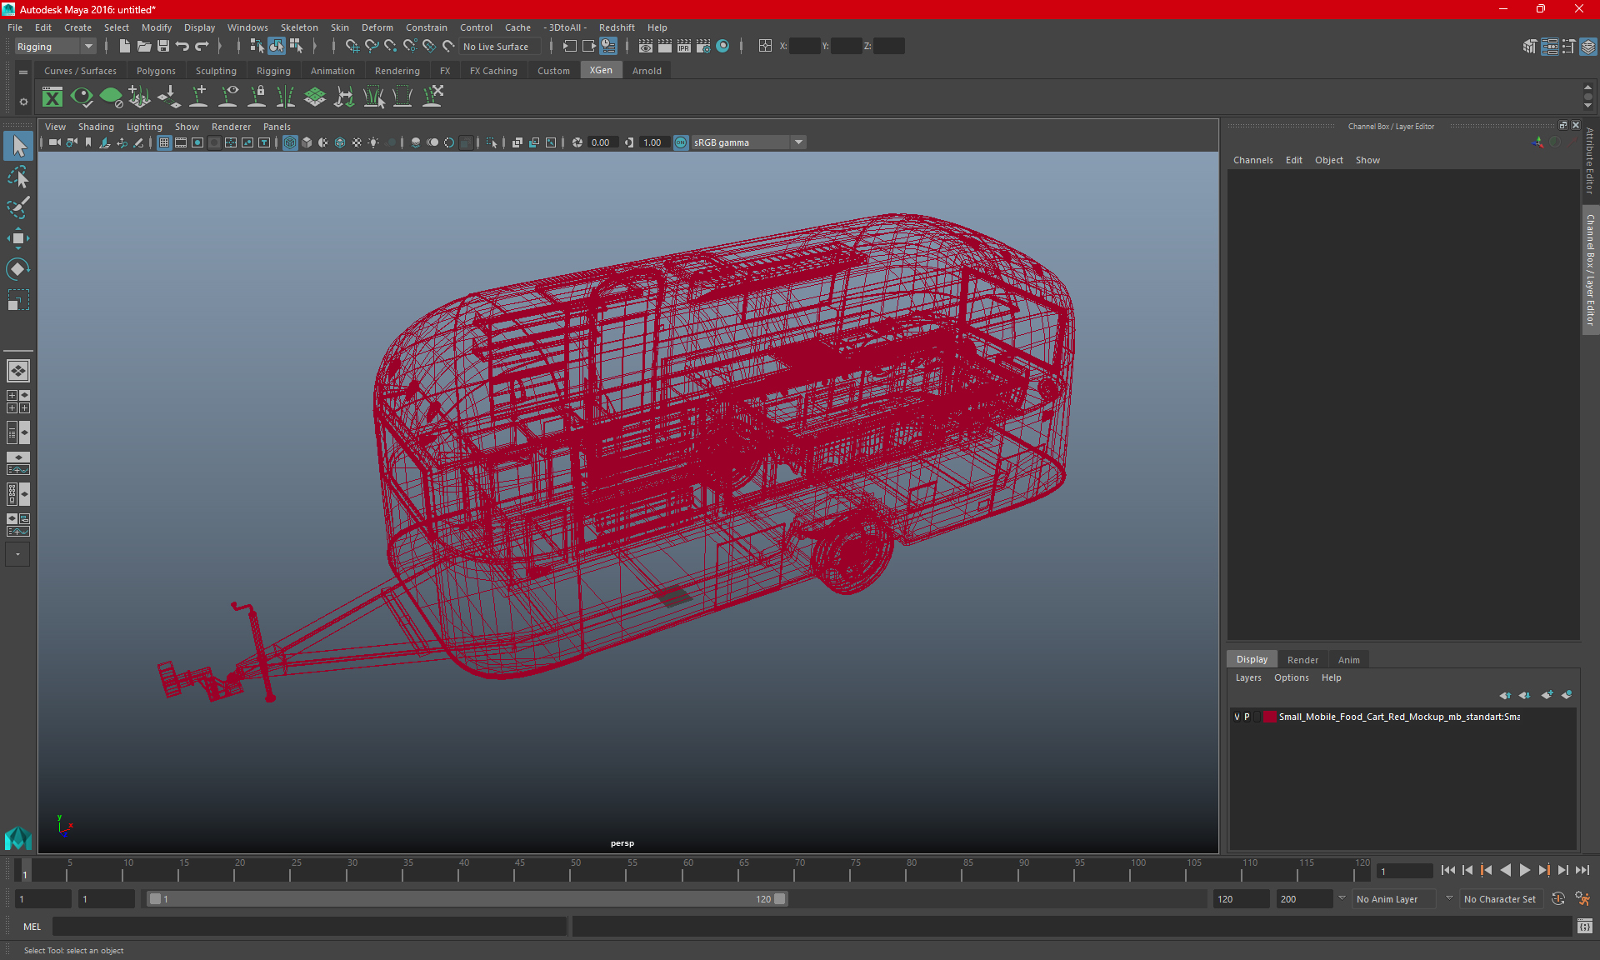This screenshot has width=1600, height=960.
Task: Switch to the Polygons shelf tab
Action: click(156, 71)
